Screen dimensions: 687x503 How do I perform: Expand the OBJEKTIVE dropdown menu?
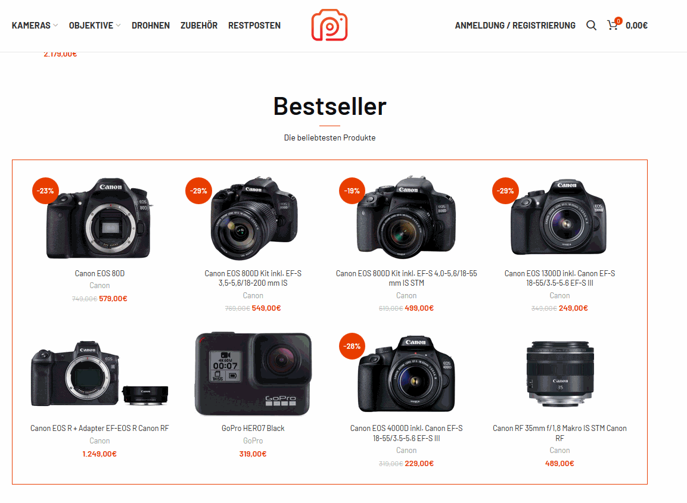click(x=95, y=26)
